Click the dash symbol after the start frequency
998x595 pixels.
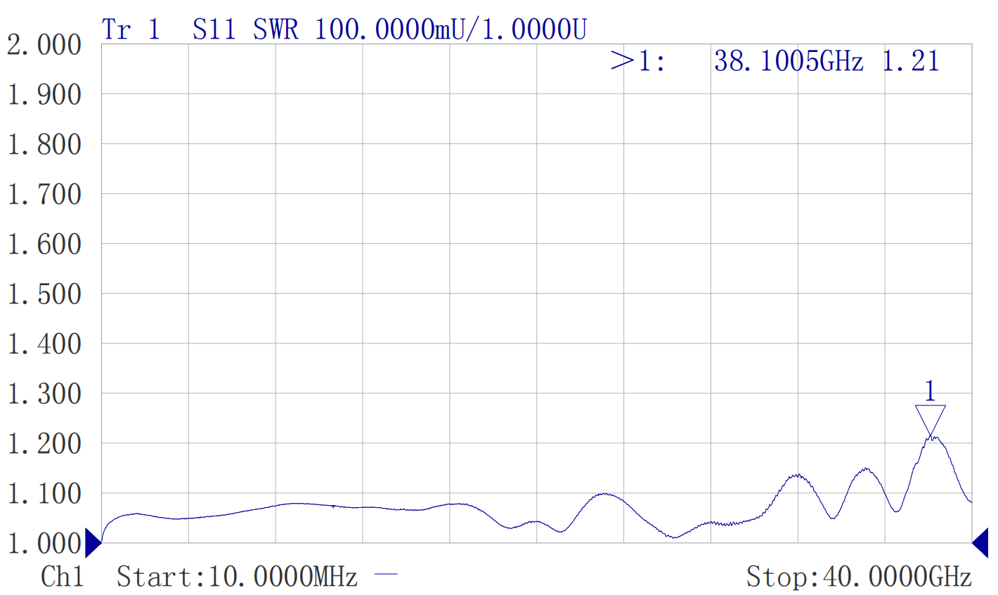click(x=386, y=576)
